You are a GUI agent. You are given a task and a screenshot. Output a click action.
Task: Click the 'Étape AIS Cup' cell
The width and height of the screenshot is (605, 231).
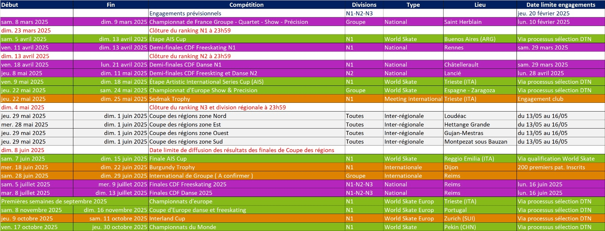(x=247, y=39)
